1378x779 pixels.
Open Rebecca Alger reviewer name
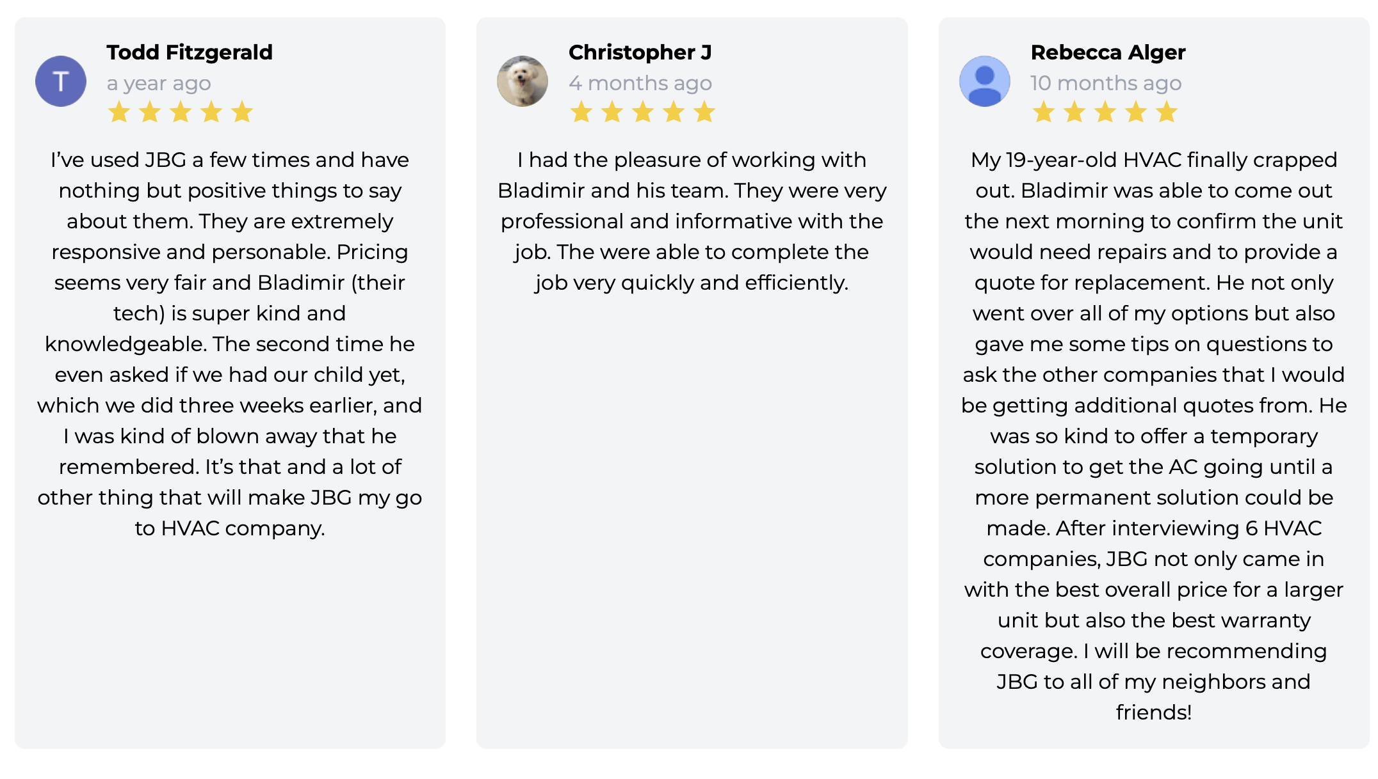pyautogui.click(x=1108, y=52)
